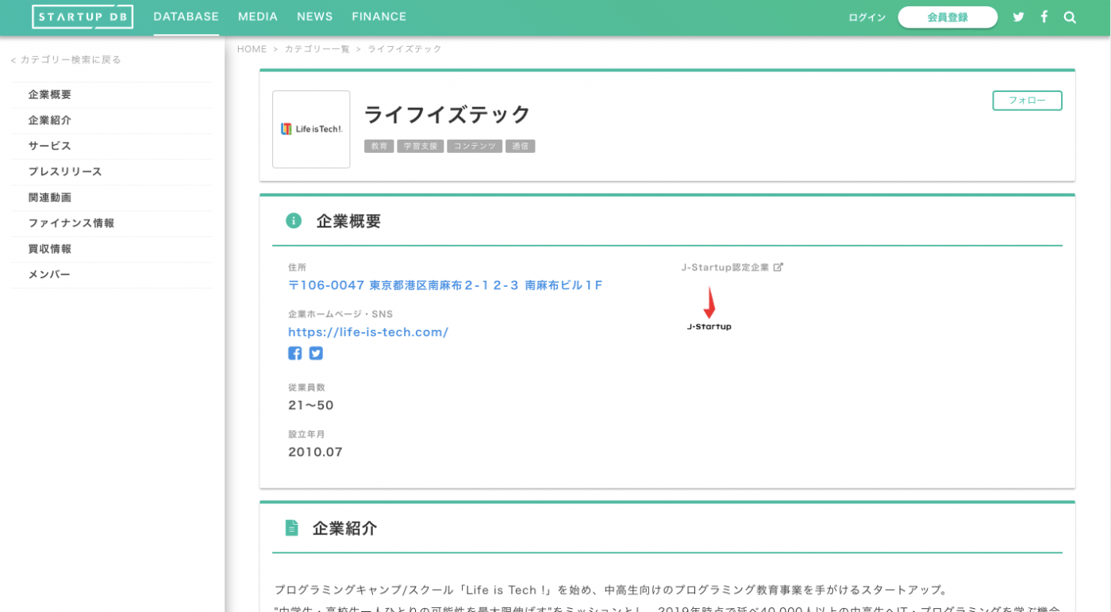Open company's Twitter page icon

tap(316, 354)
